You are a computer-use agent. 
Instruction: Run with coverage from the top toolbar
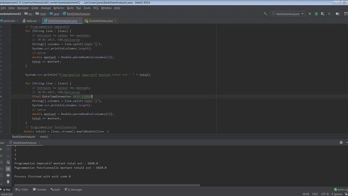[x=322, y=14]
